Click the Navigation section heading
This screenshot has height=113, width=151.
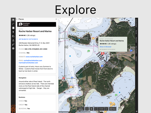point(22,78)
